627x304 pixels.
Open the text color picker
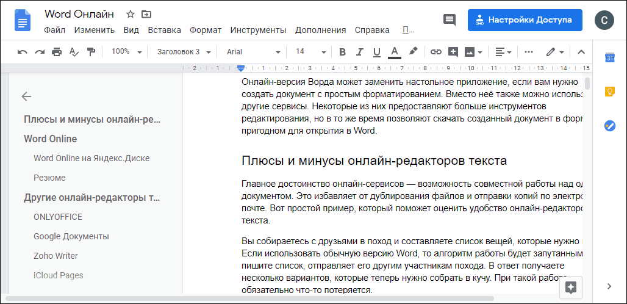coord(394,52)
